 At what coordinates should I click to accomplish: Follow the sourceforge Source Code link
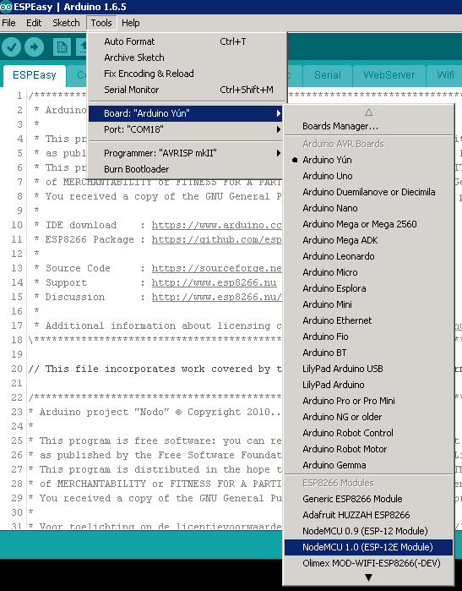pos(216,268)
